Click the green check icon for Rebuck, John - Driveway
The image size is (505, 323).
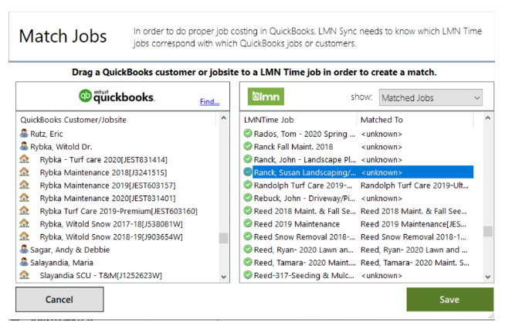click(x=248, y=198)
